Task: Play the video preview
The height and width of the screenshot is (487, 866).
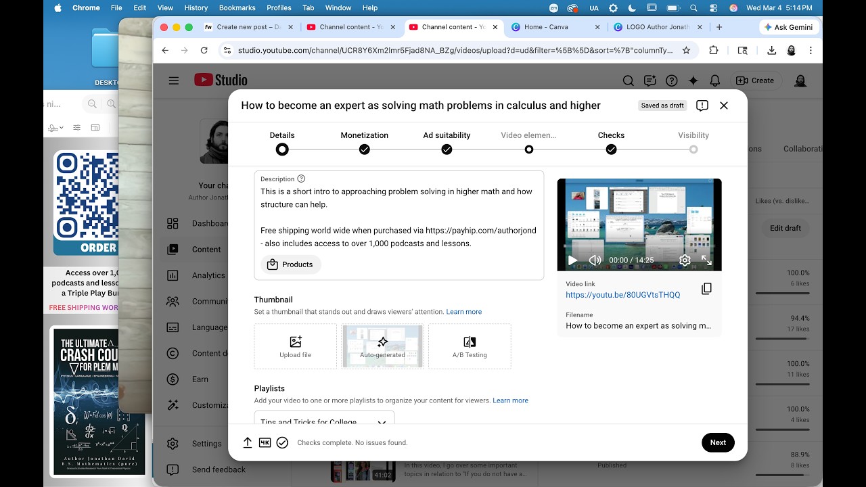Action: pos(572,260)
